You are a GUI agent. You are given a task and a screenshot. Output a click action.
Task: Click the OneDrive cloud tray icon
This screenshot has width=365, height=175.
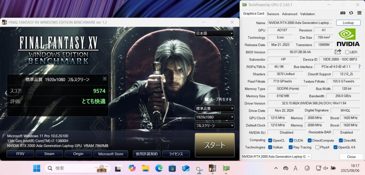(x=286, y=168)
